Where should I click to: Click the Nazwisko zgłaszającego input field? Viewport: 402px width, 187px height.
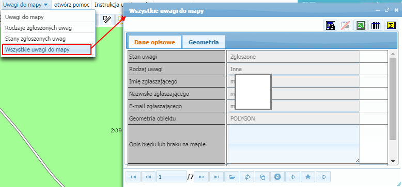pyautogui.click(x=293, y=94)
